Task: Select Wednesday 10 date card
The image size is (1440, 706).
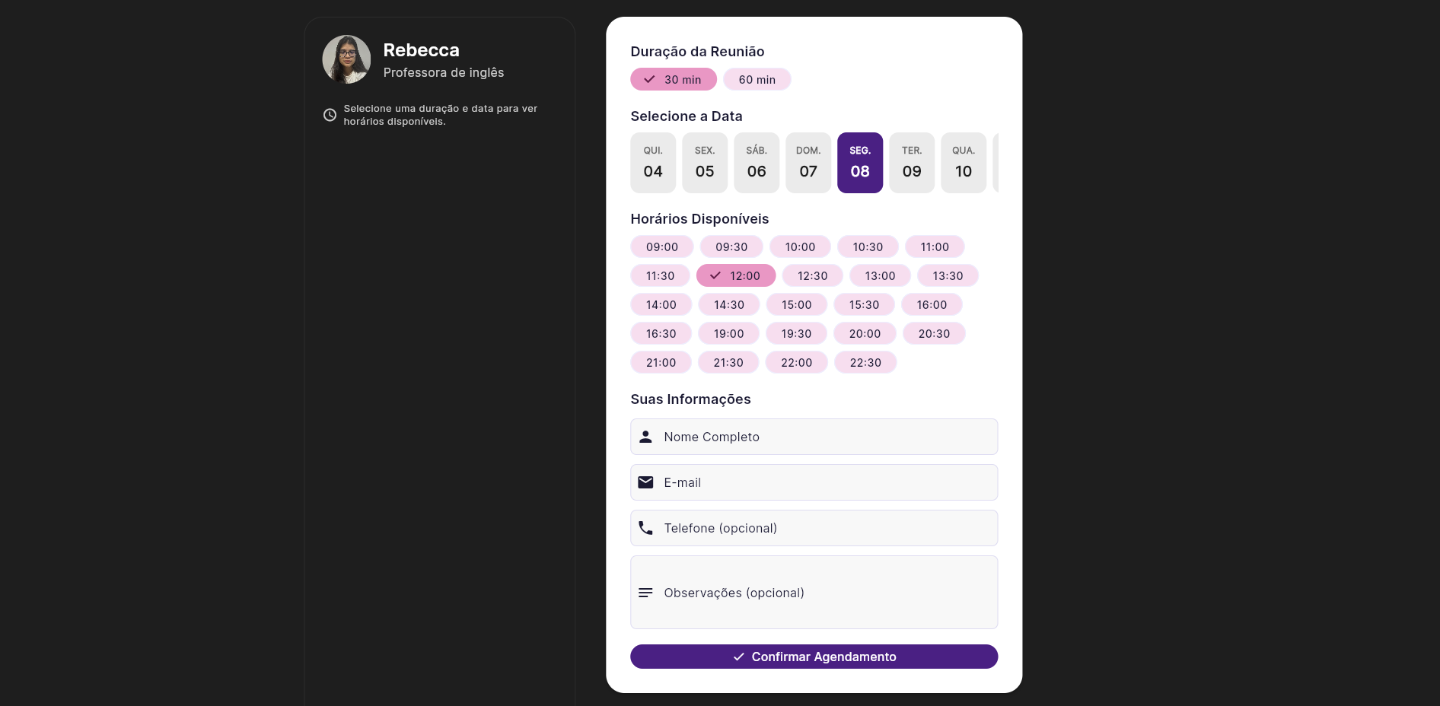Action: [x=964, y=163]
